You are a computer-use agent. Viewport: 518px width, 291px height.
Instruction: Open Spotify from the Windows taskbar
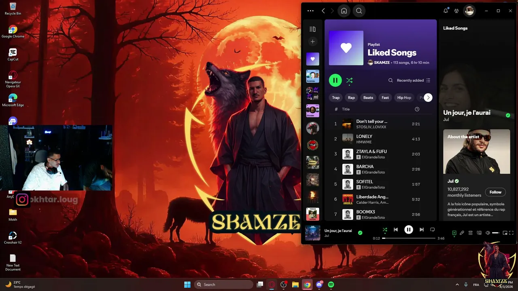coord(331,285)
